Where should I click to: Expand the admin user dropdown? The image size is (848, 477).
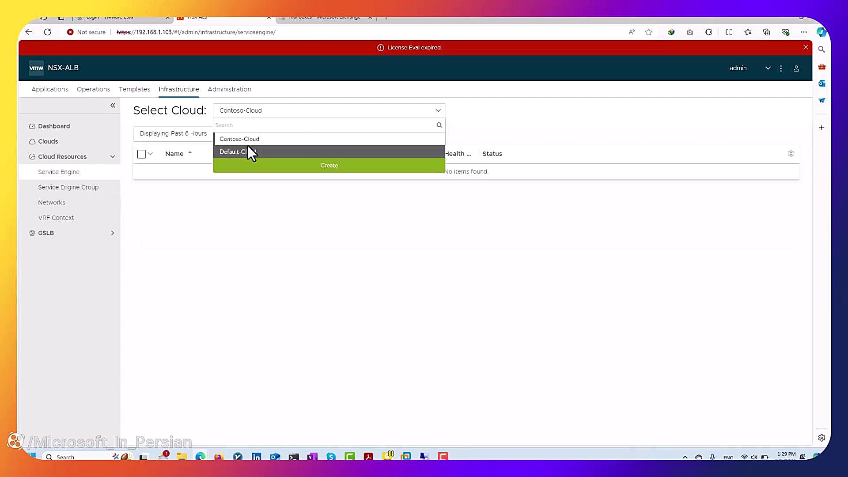pyautogui.click(x=768, y=68)
